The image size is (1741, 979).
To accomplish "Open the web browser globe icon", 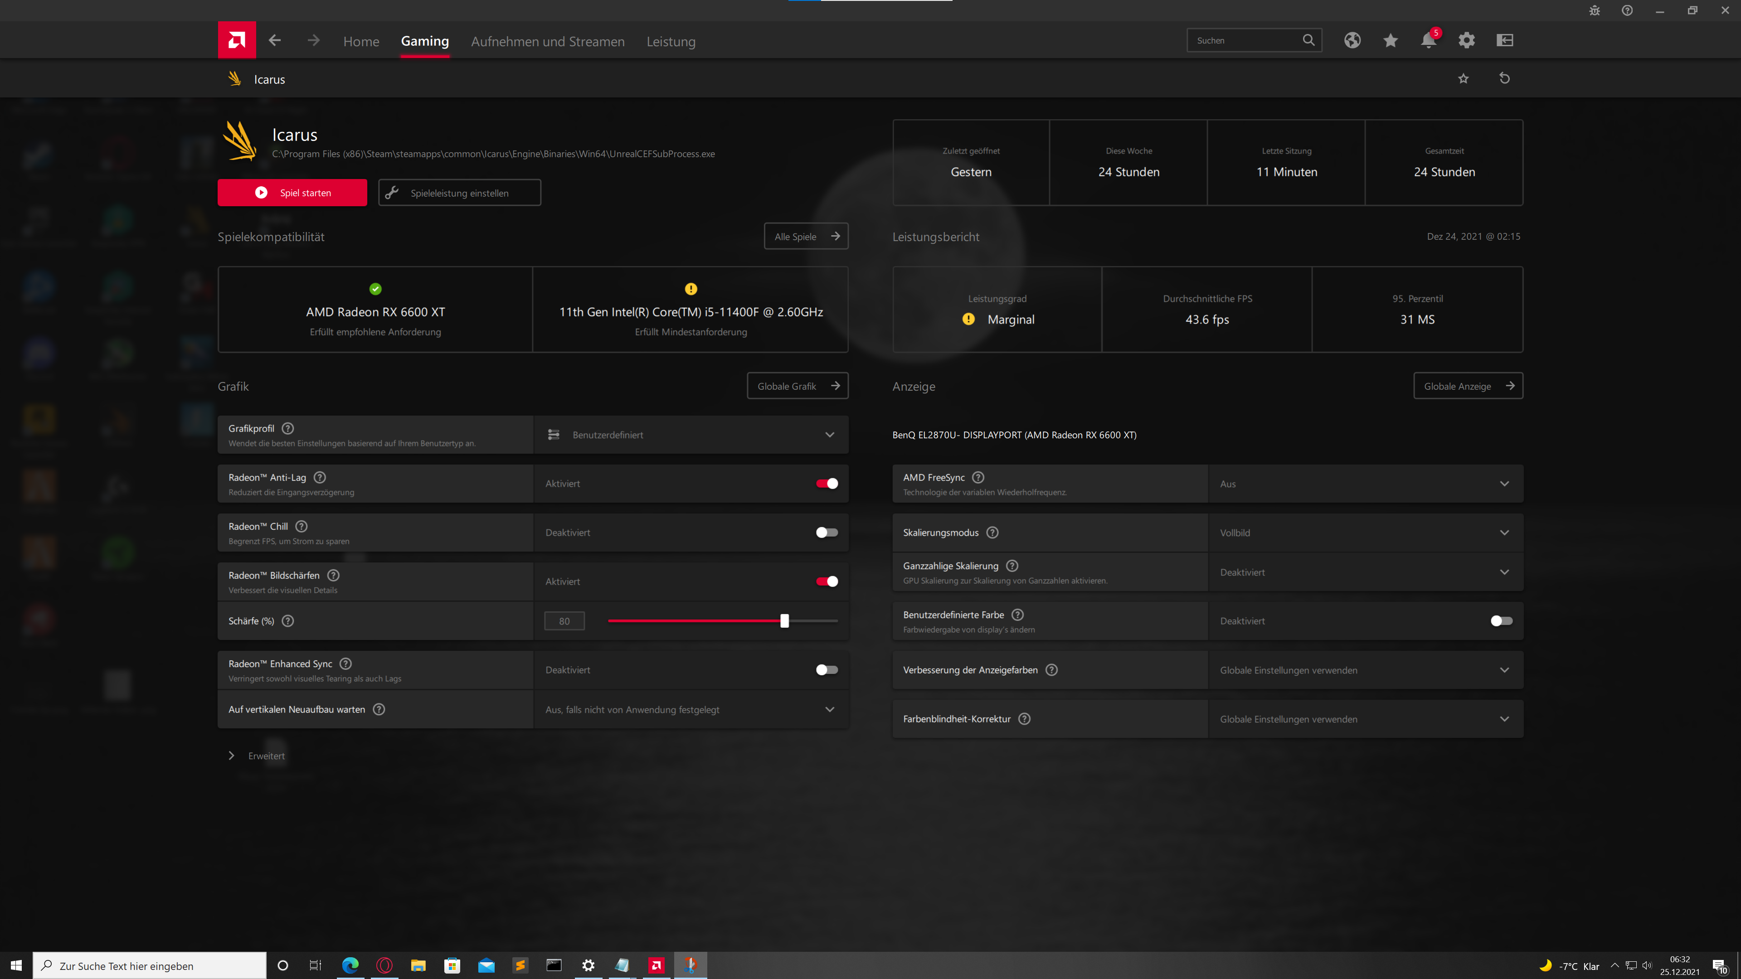I will [x=1352, y=40].
